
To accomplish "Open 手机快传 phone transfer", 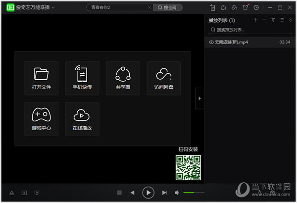I will click(82, 78).
